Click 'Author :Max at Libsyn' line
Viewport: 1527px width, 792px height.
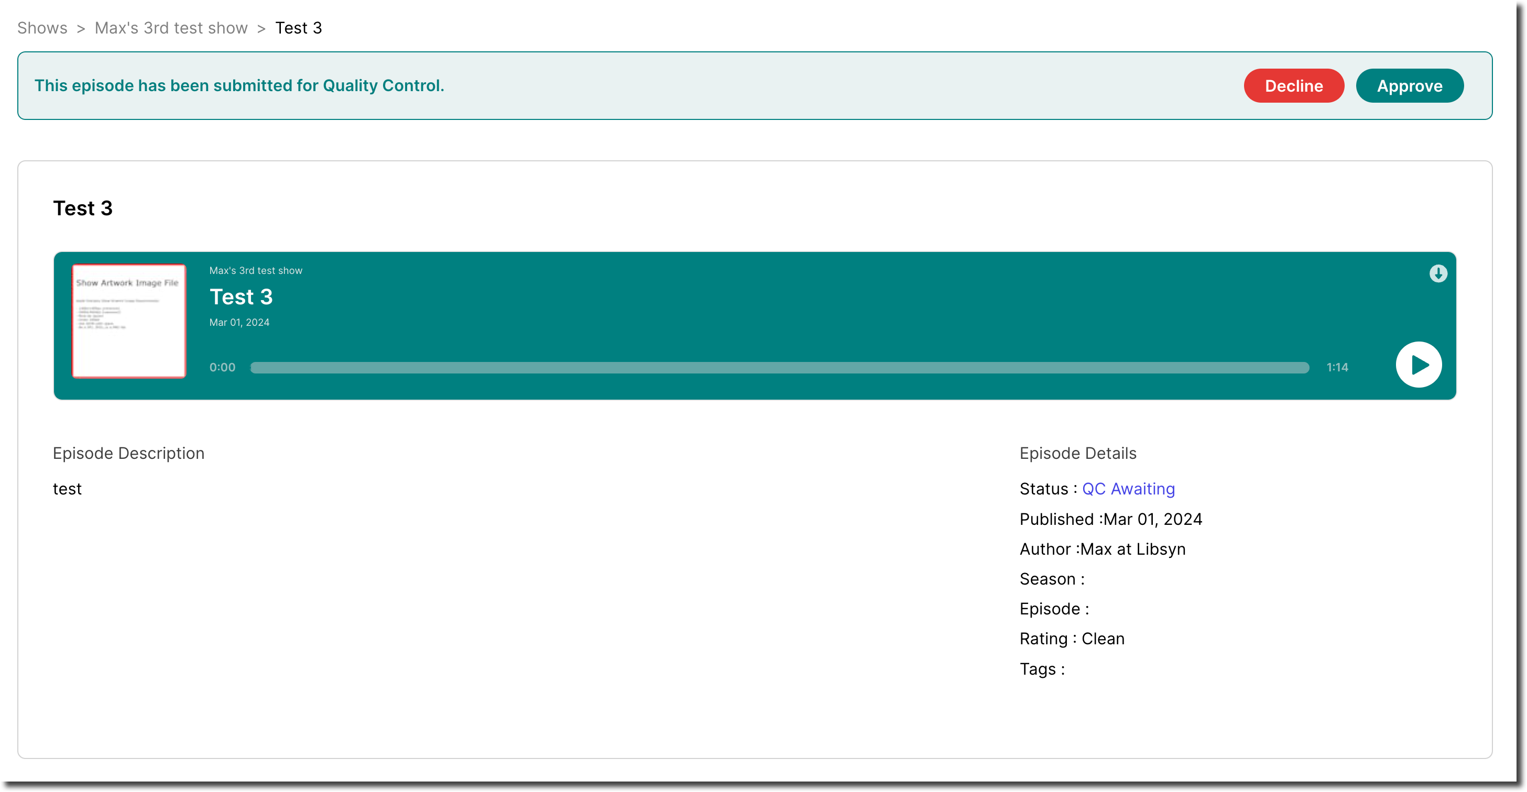point(1102,549)
